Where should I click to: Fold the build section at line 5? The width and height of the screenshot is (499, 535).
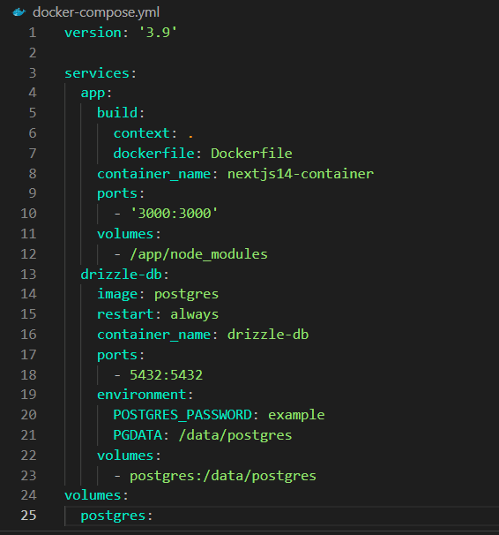117,113
